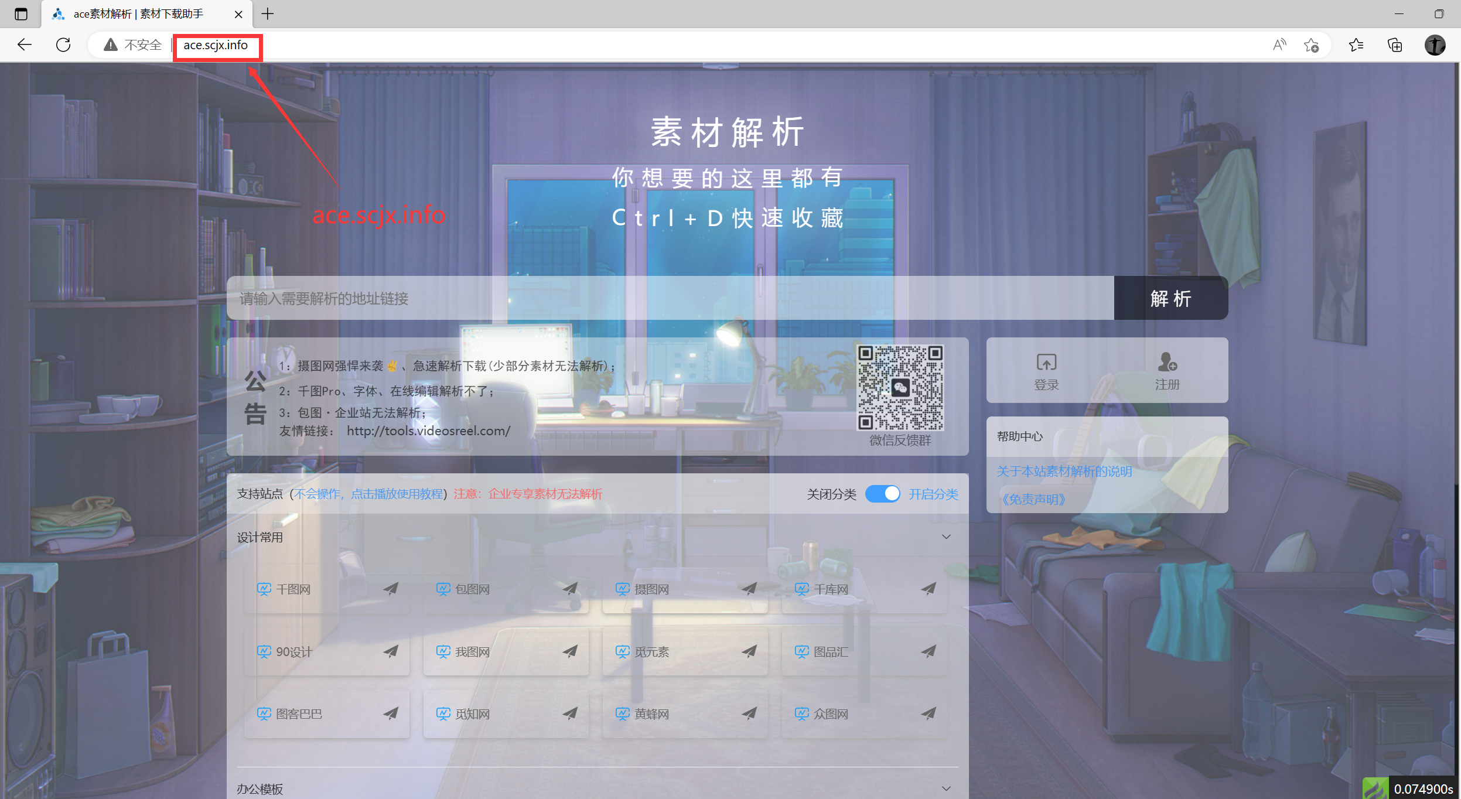The image size is (1461, 799).
Task: Open the tab actions menu icon
Action: 21,14
